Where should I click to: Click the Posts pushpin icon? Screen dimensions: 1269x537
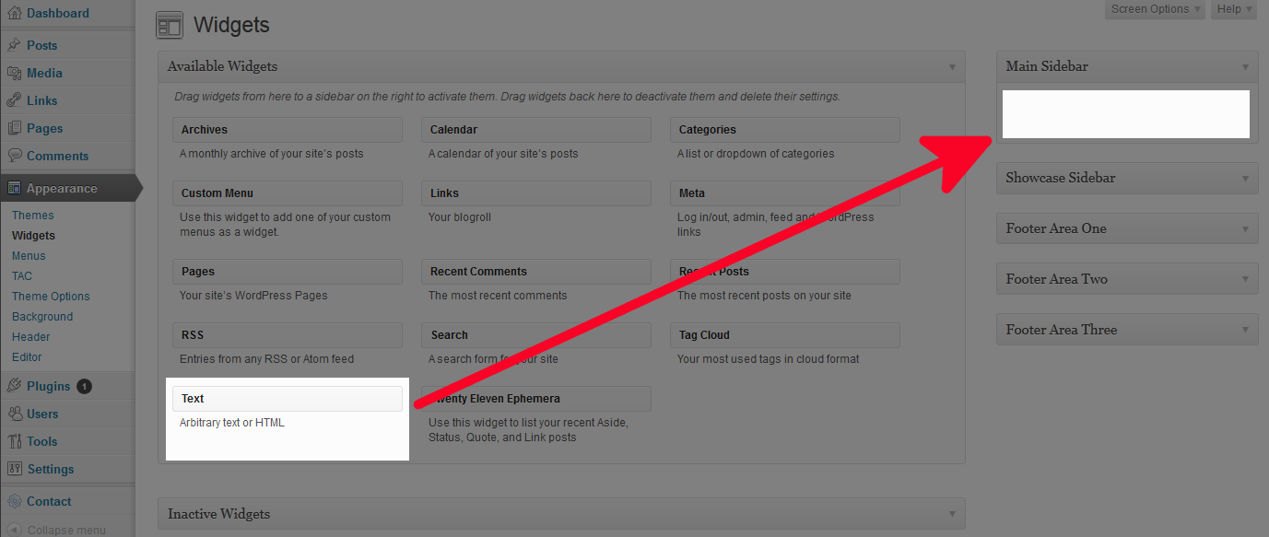pyautogui.click(x=14, y=45)
